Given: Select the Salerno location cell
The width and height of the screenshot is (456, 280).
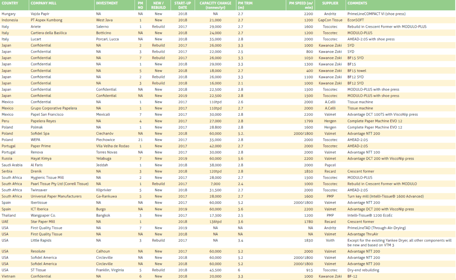Looking at the screenshot, I should (102, 27).
